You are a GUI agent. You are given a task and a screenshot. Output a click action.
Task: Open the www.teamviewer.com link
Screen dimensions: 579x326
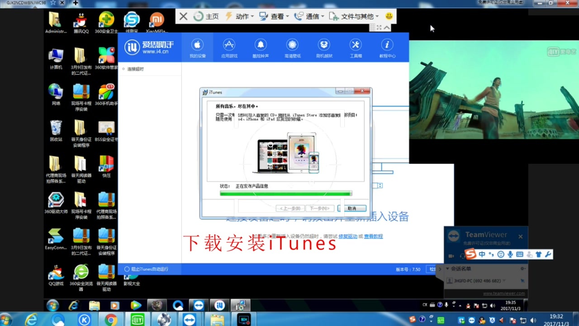pos(504,293)
